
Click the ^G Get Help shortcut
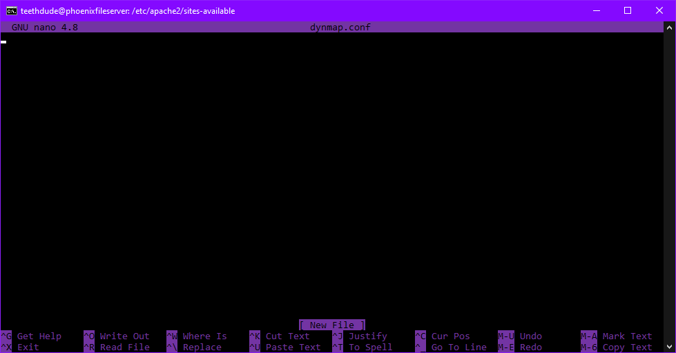coord(31,336)
